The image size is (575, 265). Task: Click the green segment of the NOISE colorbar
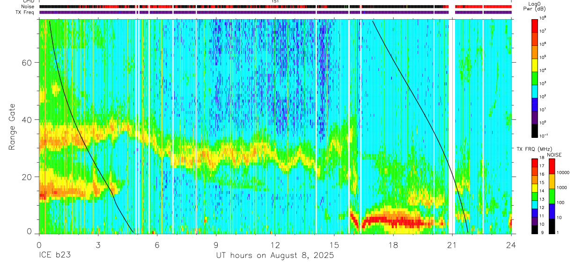click(x=552, y=196)
